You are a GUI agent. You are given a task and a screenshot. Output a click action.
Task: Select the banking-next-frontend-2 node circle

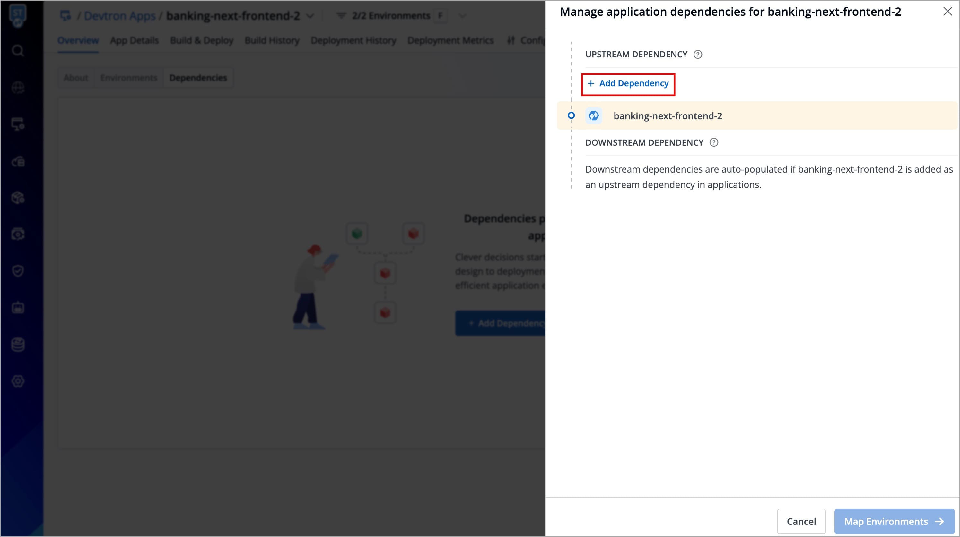coord(571,116)
